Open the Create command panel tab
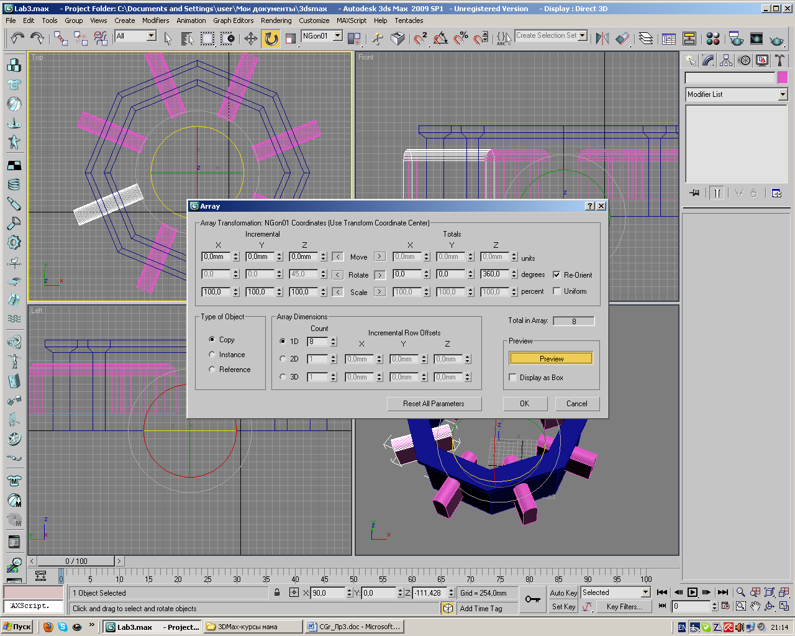The width and height of the screenshot is (795, 636). point(690,60)
